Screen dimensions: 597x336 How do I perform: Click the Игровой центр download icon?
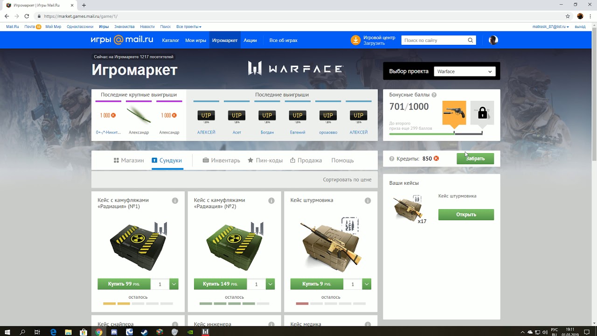(355, 40)
